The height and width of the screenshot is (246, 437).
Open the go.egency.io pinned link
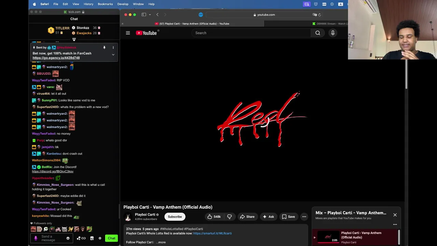pos(56,58)
